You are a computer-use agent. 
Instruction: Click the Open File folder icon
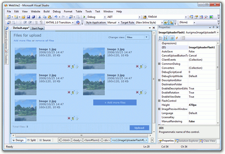(x=23, y=17)
